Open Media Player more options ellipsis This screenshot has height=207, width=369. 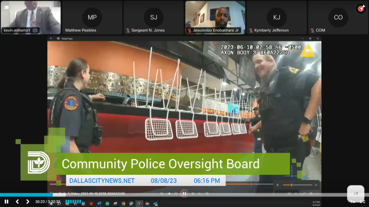tap(318, 194)
